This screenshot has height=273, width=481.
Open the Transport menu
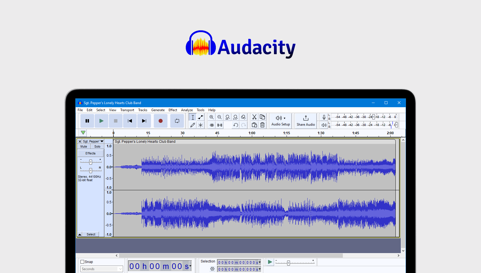(x=127, y=110)
